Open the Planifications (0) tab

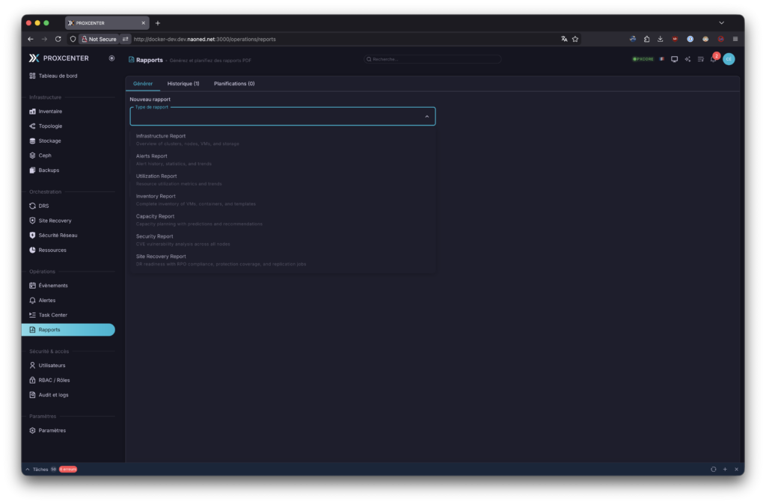tap(234, 84)
